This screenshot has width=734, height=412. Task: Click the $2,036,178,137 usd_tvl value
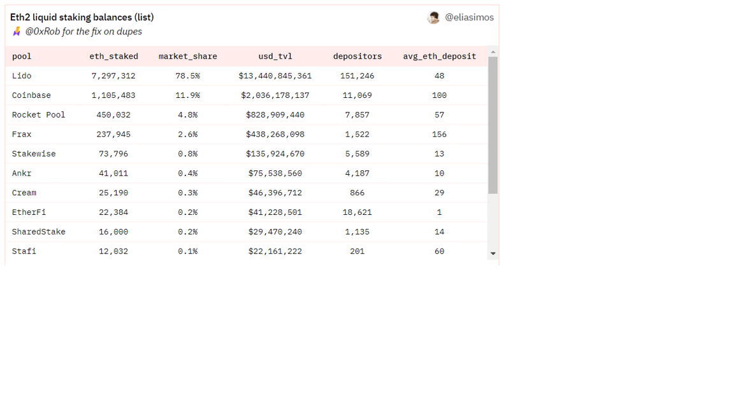pos(275,96)
